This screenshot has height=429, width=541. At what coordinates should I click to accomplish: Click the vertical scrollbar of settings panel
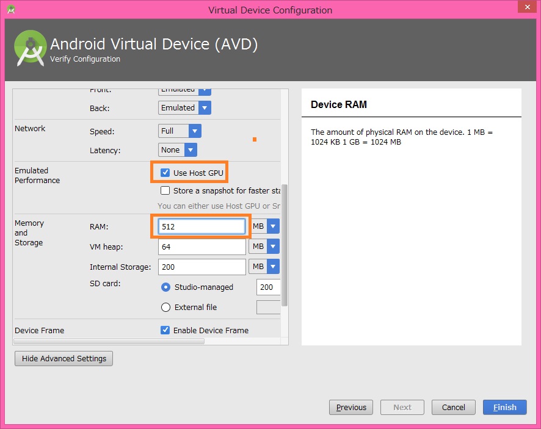pyautogui.click(x=285, y=245)
